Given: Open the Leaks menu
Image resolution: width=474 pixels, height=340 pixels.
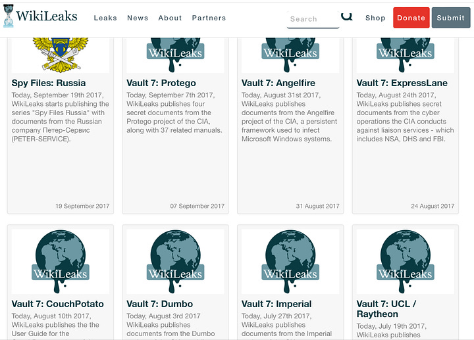Looking at the screenshot, I should point(105,18).
